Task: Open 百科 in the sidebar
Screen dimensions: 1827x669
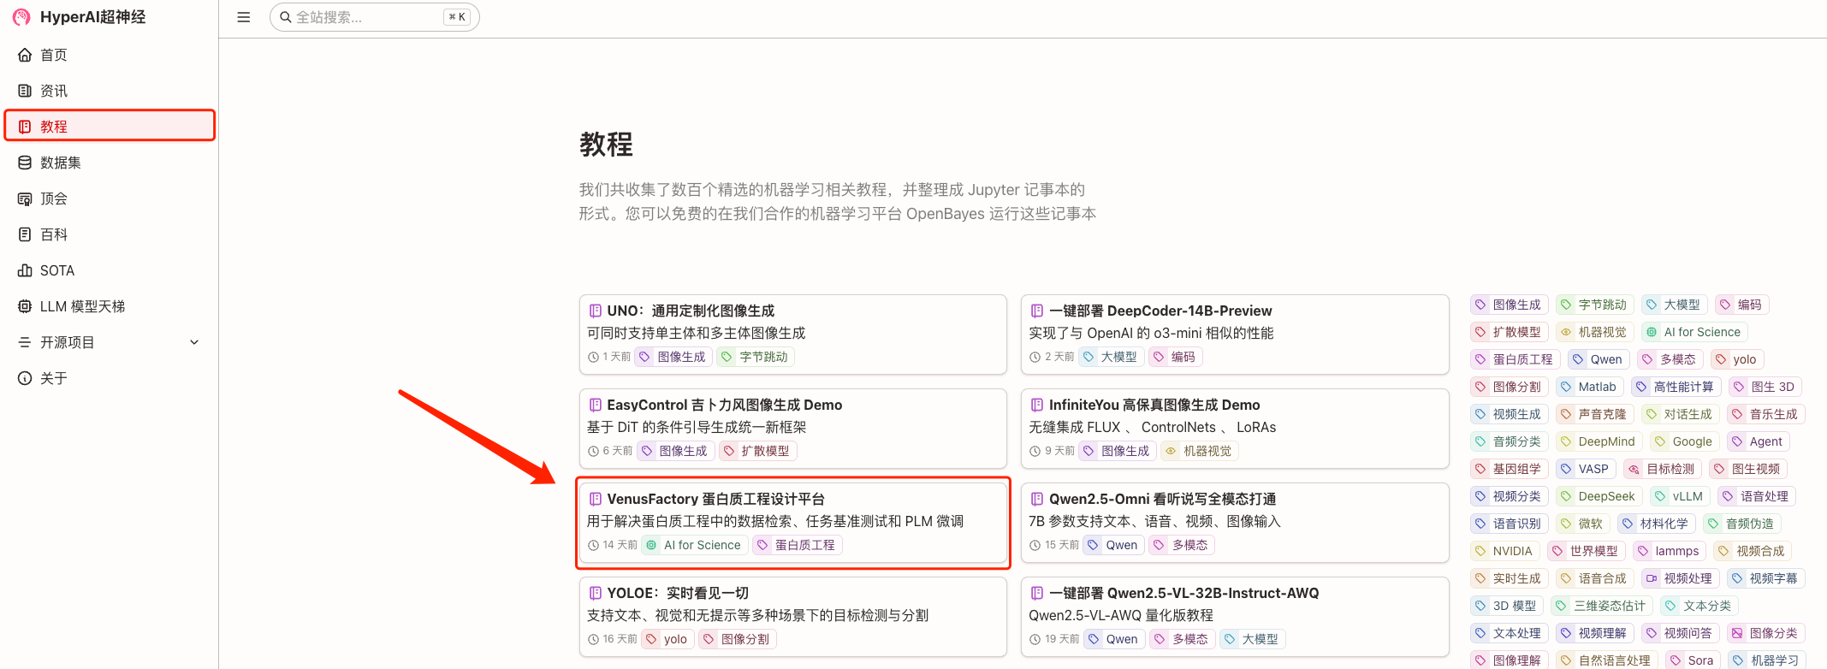Action: 110,234
